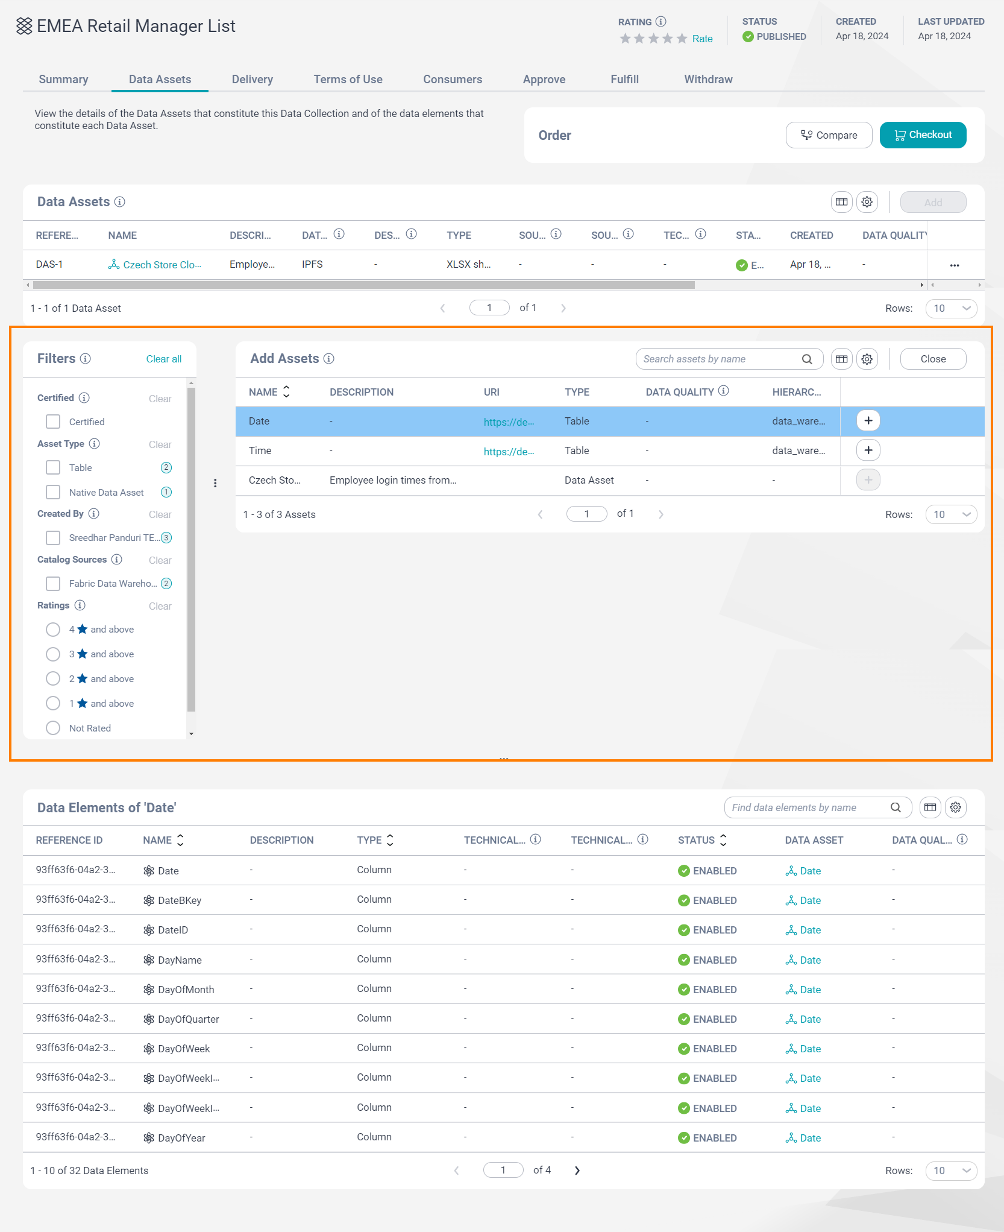This screenshot has height=1232, width=1004.
Task: Open the Date table URI link
Action: [x=509, y=422]
